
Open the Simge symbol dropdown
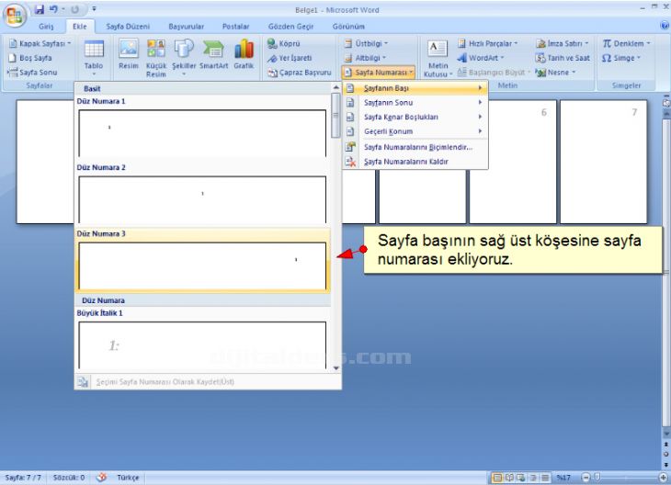click(621, 58)
